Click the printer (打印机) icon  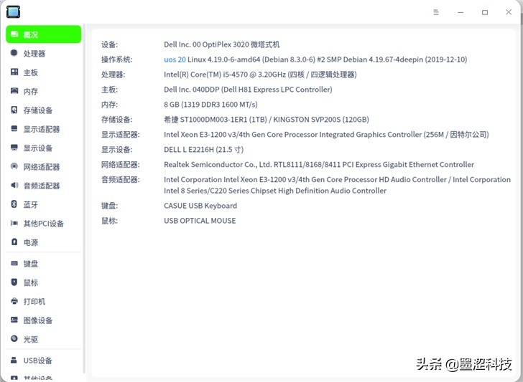pos(14,301)
